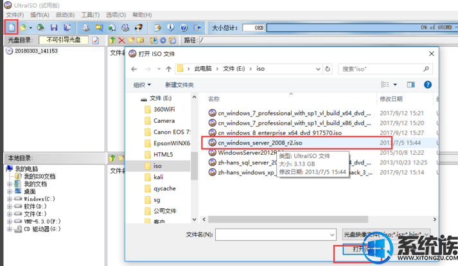Viewport: 458px width, 266px height.
Task: Open the dropdown arrow beside the Open icon
Action: point(30,28)
